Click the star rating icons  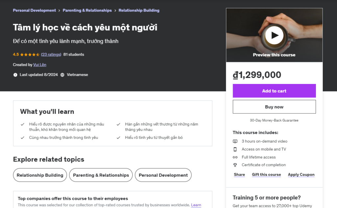(x=30, y=55)
